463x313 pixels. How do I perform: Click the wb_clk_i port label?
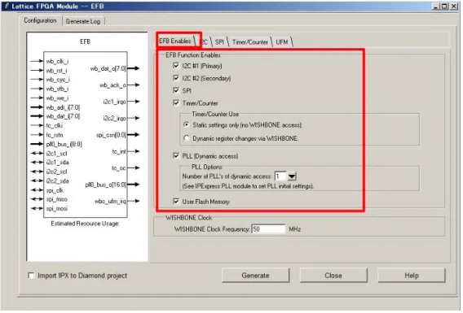(x=57, y=61)
